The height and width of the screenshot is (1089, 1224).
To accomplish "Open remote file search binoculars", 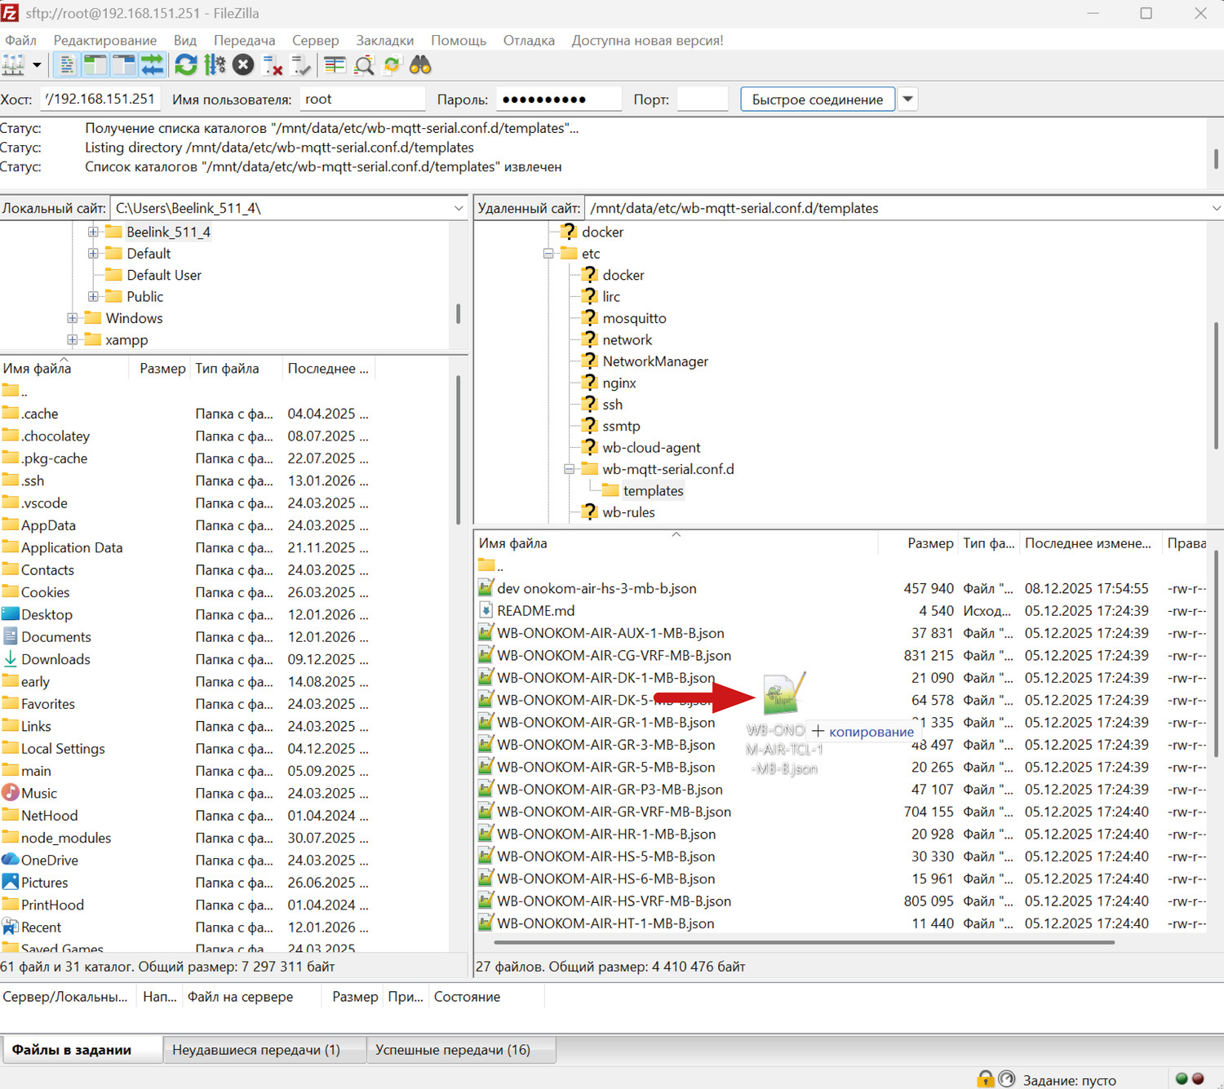I will 420,65.
